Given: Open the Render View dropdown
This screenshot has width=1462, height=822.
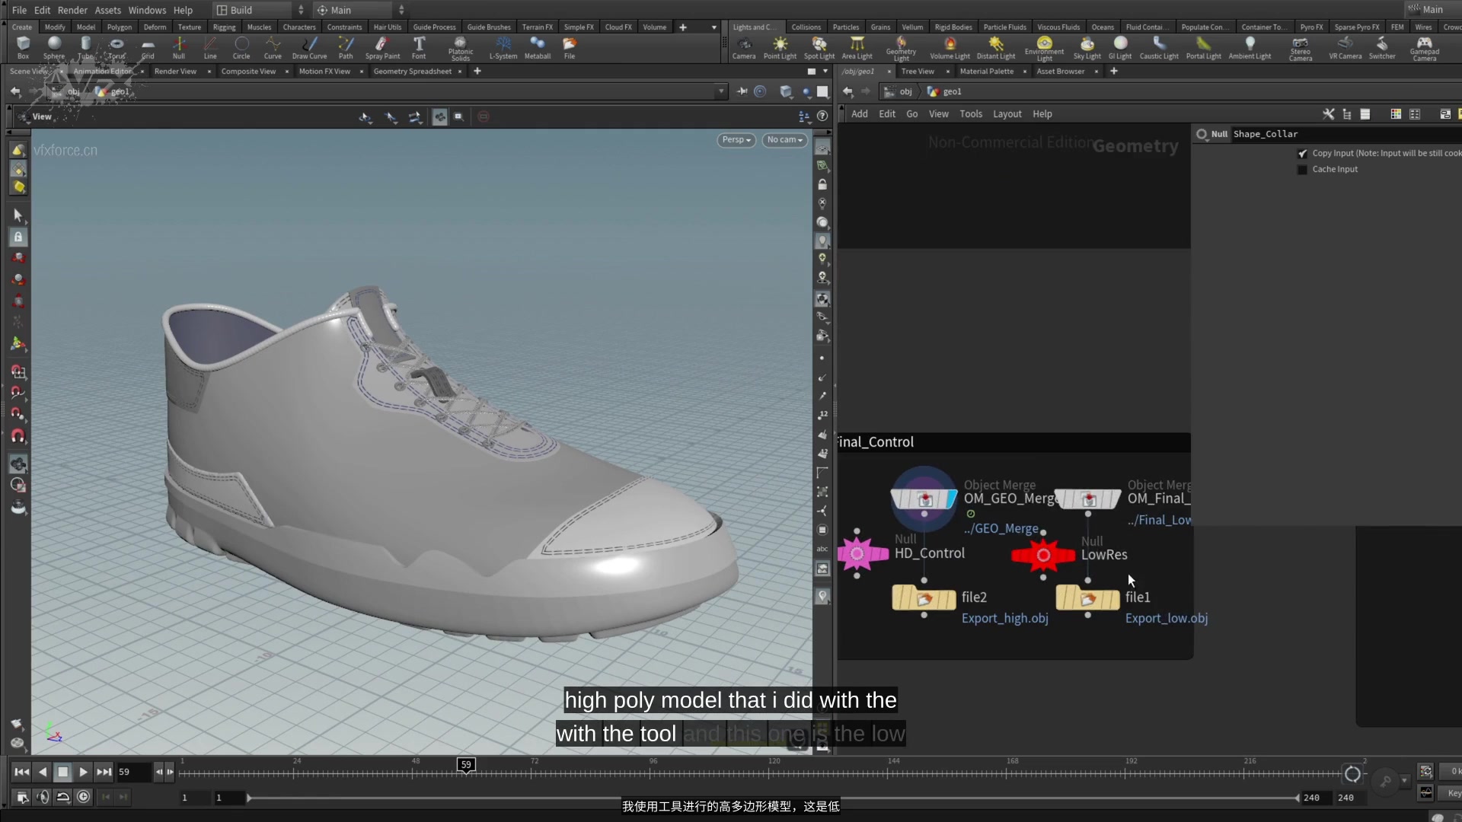Looking at the screenshot, I should tap(179, 70).
